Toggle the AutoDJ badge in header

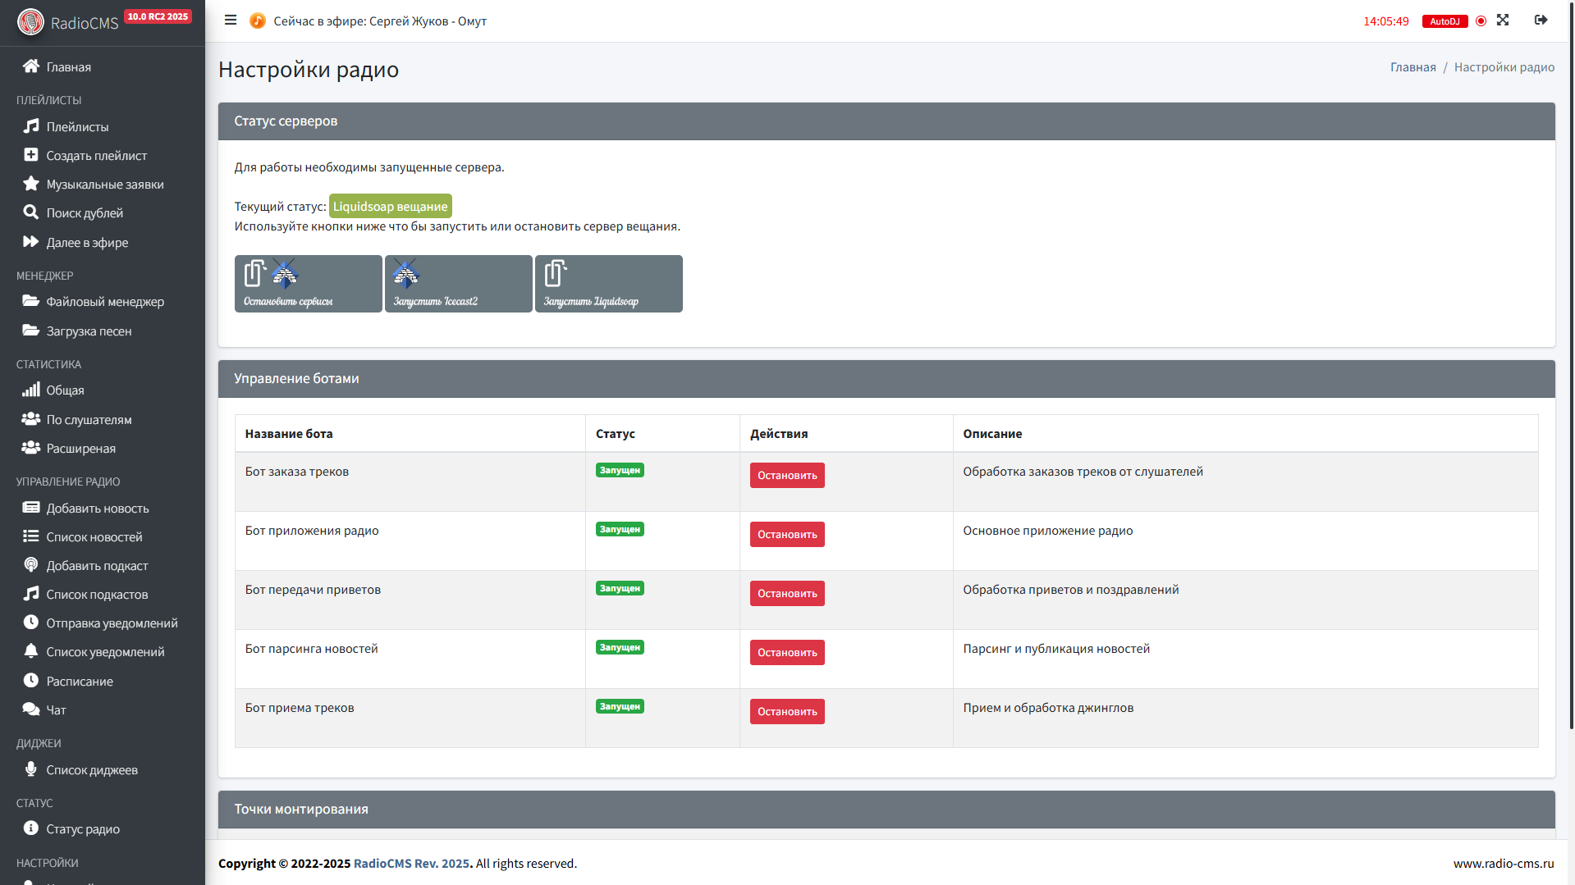[1445, 21]
